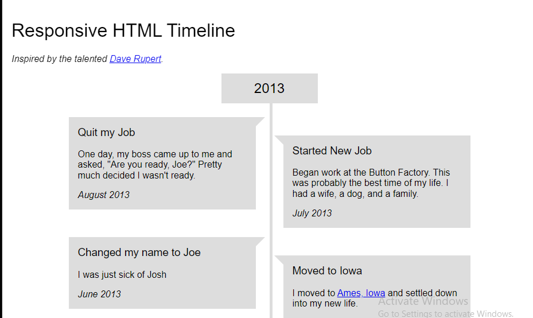The height and width of the screenshot is (318, 533).
Task: Click the Button Factory description paragraph
Action: tap(371, 183)
